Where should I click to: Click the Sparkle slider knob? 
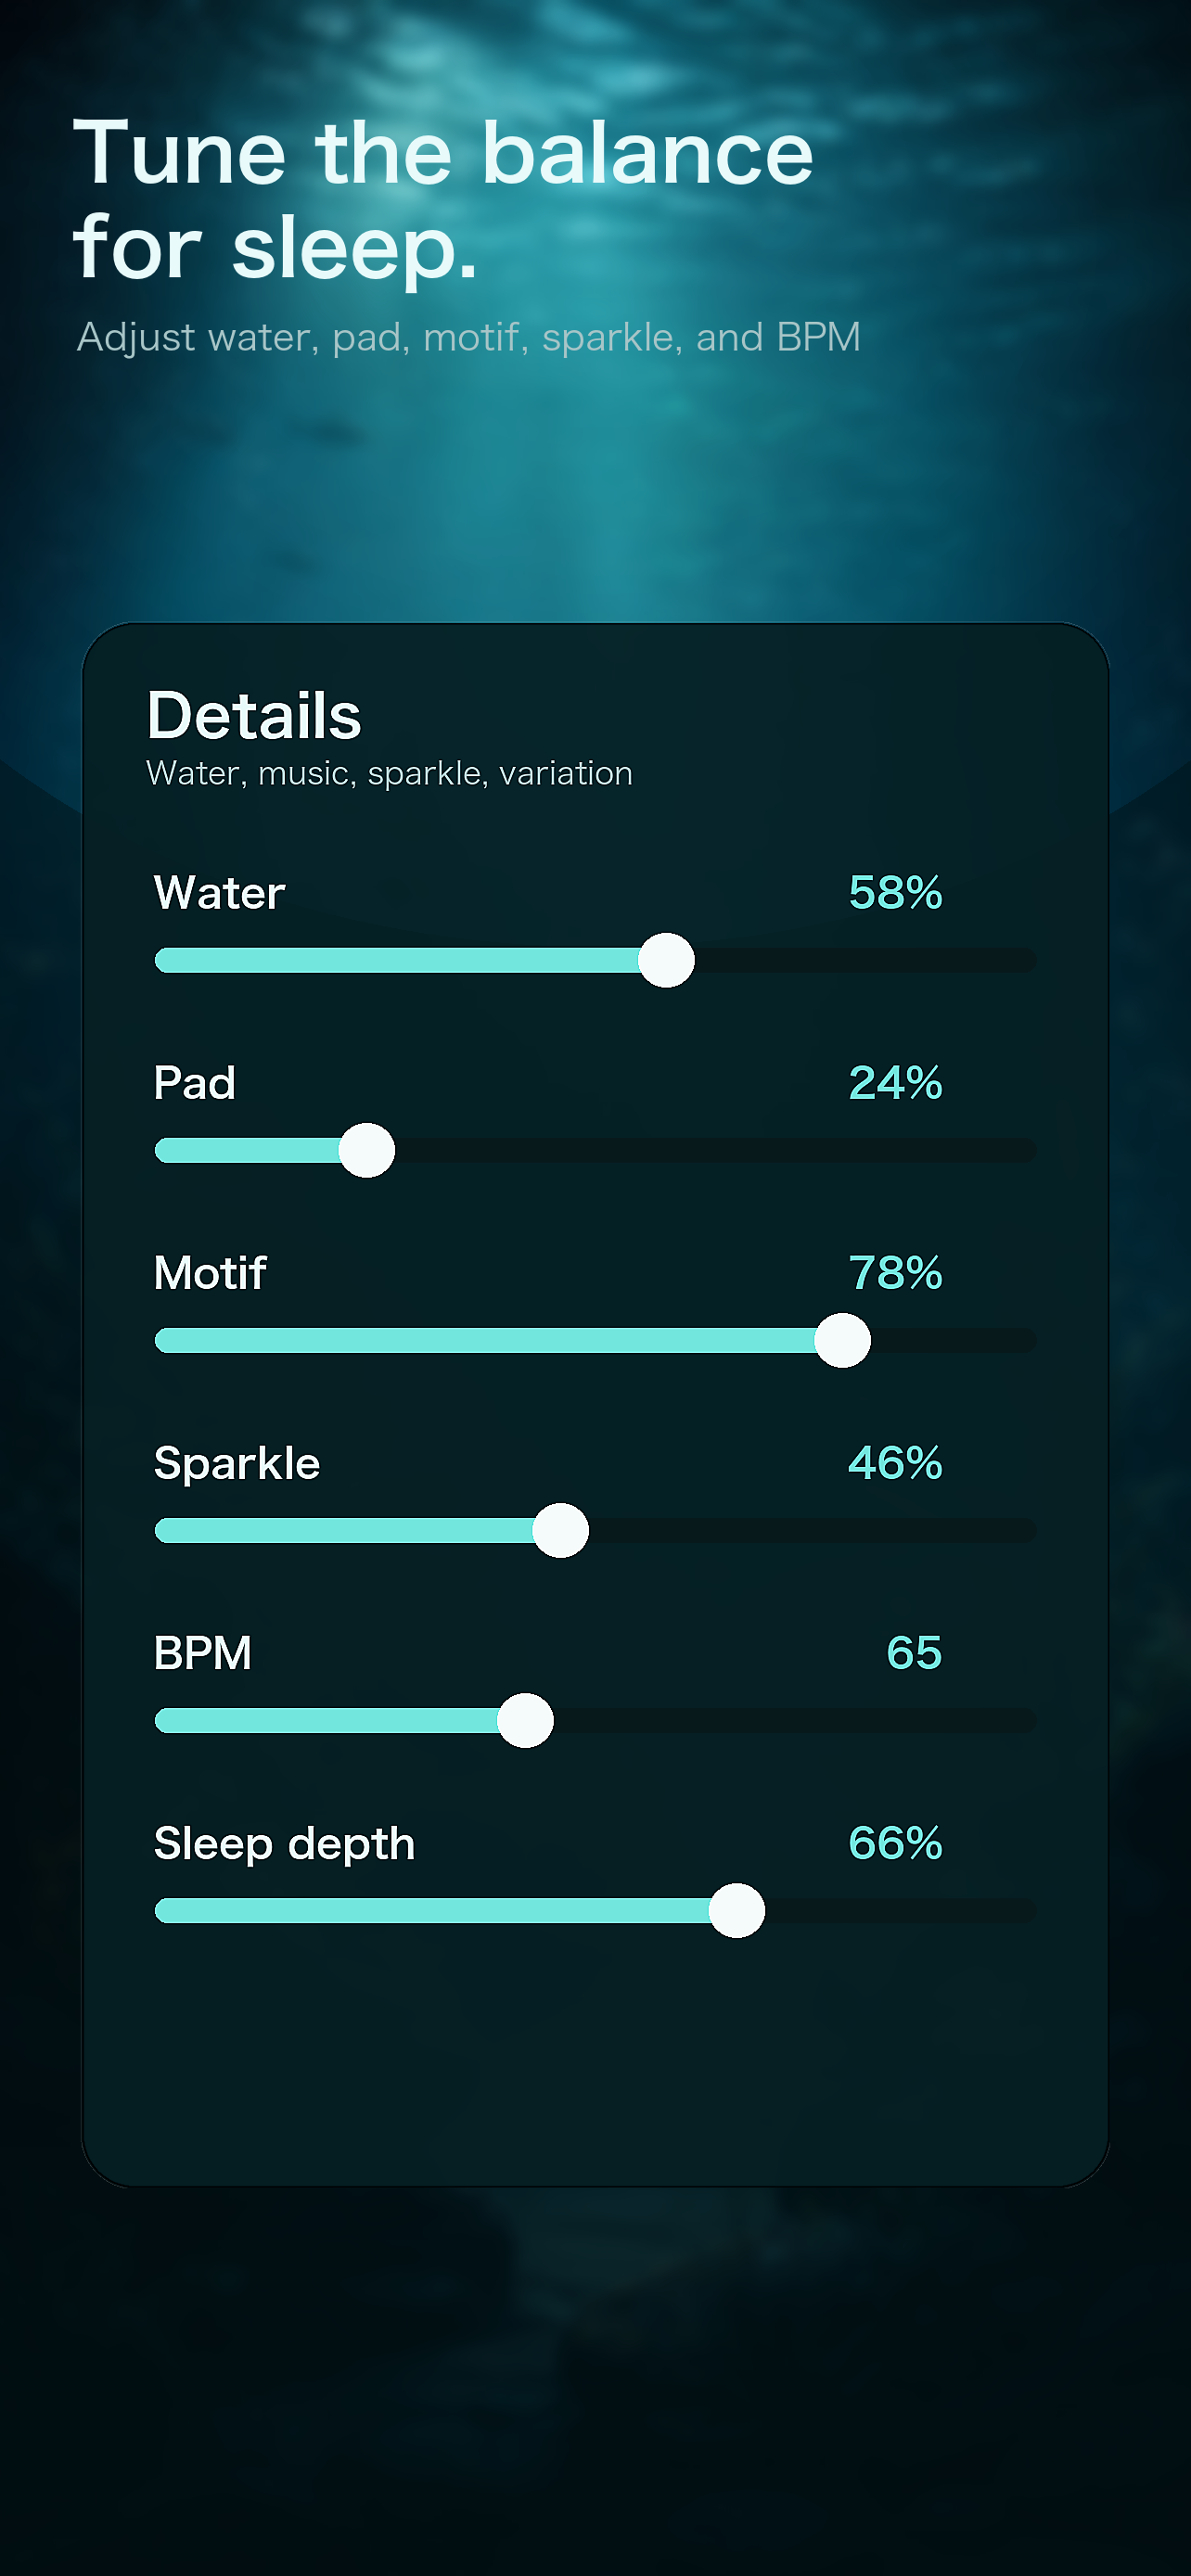(x=561, y=1530)
